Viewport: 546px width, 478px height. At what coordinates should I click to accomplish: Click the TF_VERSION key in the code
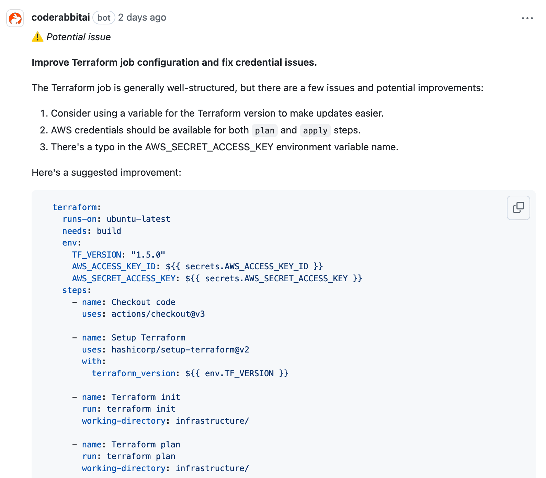pyautogui.click(x=96, y=255)
